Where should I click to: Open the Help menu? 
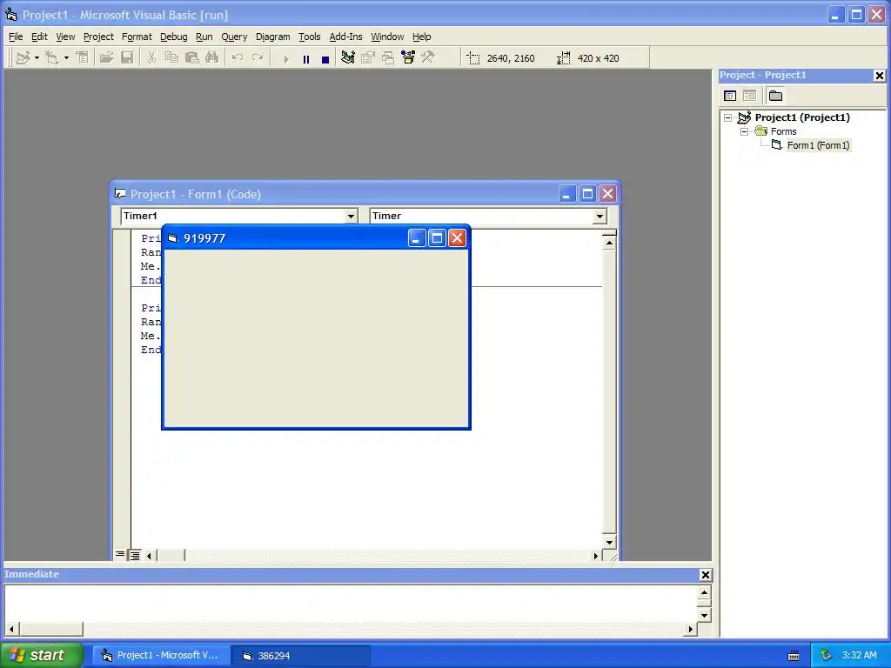422,37
